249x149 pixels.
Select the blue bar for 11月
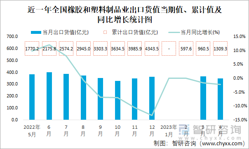(x=135, y=99)
